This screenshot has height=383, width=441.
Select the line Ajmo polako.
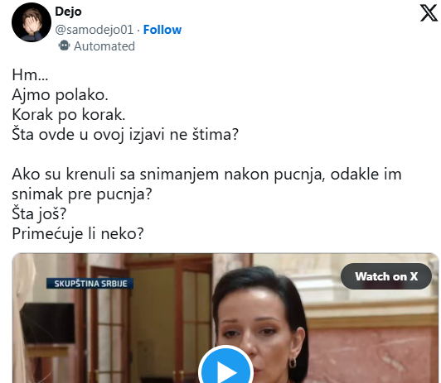point(60,95)
